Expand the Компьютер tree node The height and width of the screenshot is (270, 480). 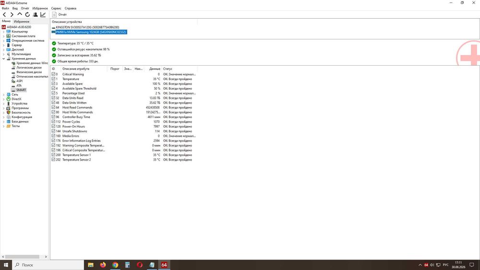4,32
